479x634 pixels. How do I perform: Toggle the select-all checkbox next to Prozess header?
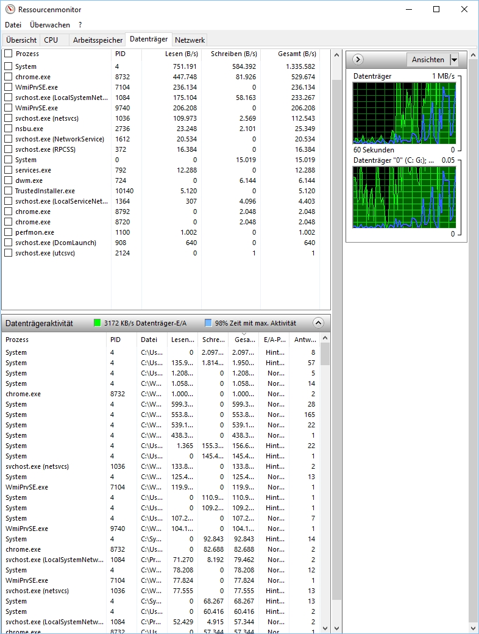point(8,54)
